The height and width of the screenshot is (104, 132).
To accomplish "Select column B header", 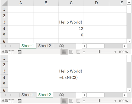I will tap(46, 3).
